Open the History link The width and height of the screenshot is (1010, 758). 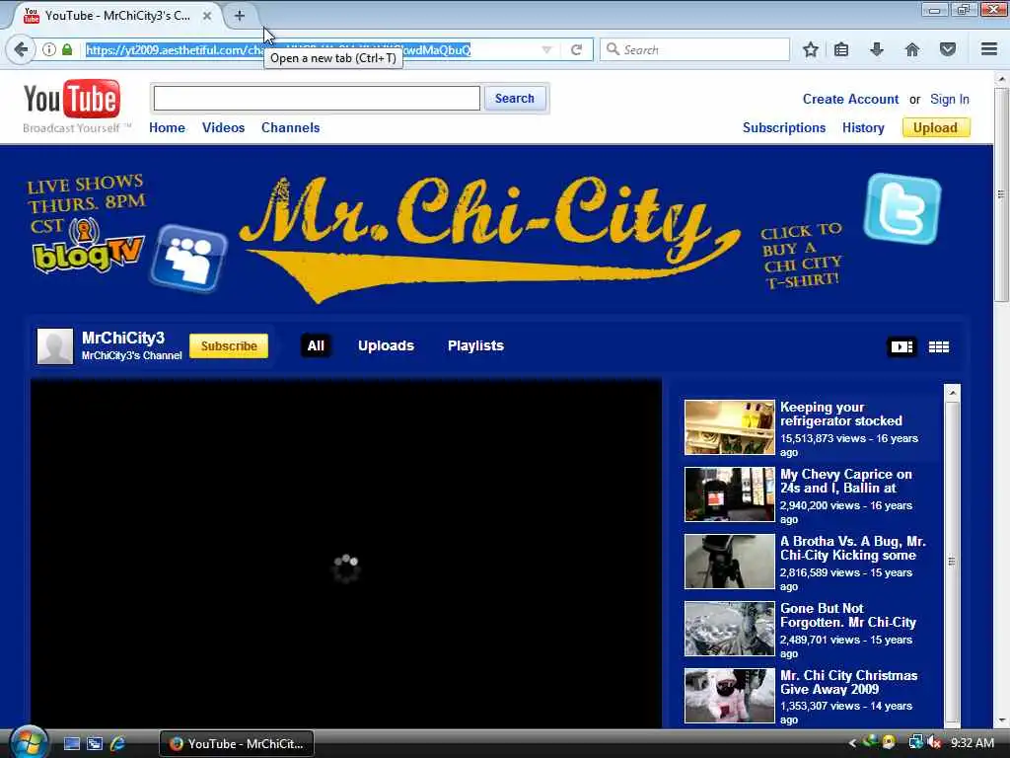point(863,127)
